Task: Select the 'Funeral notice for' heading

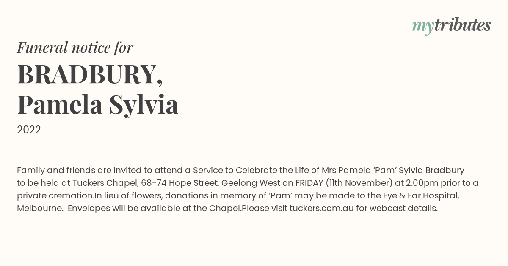Action: [75, 47]
